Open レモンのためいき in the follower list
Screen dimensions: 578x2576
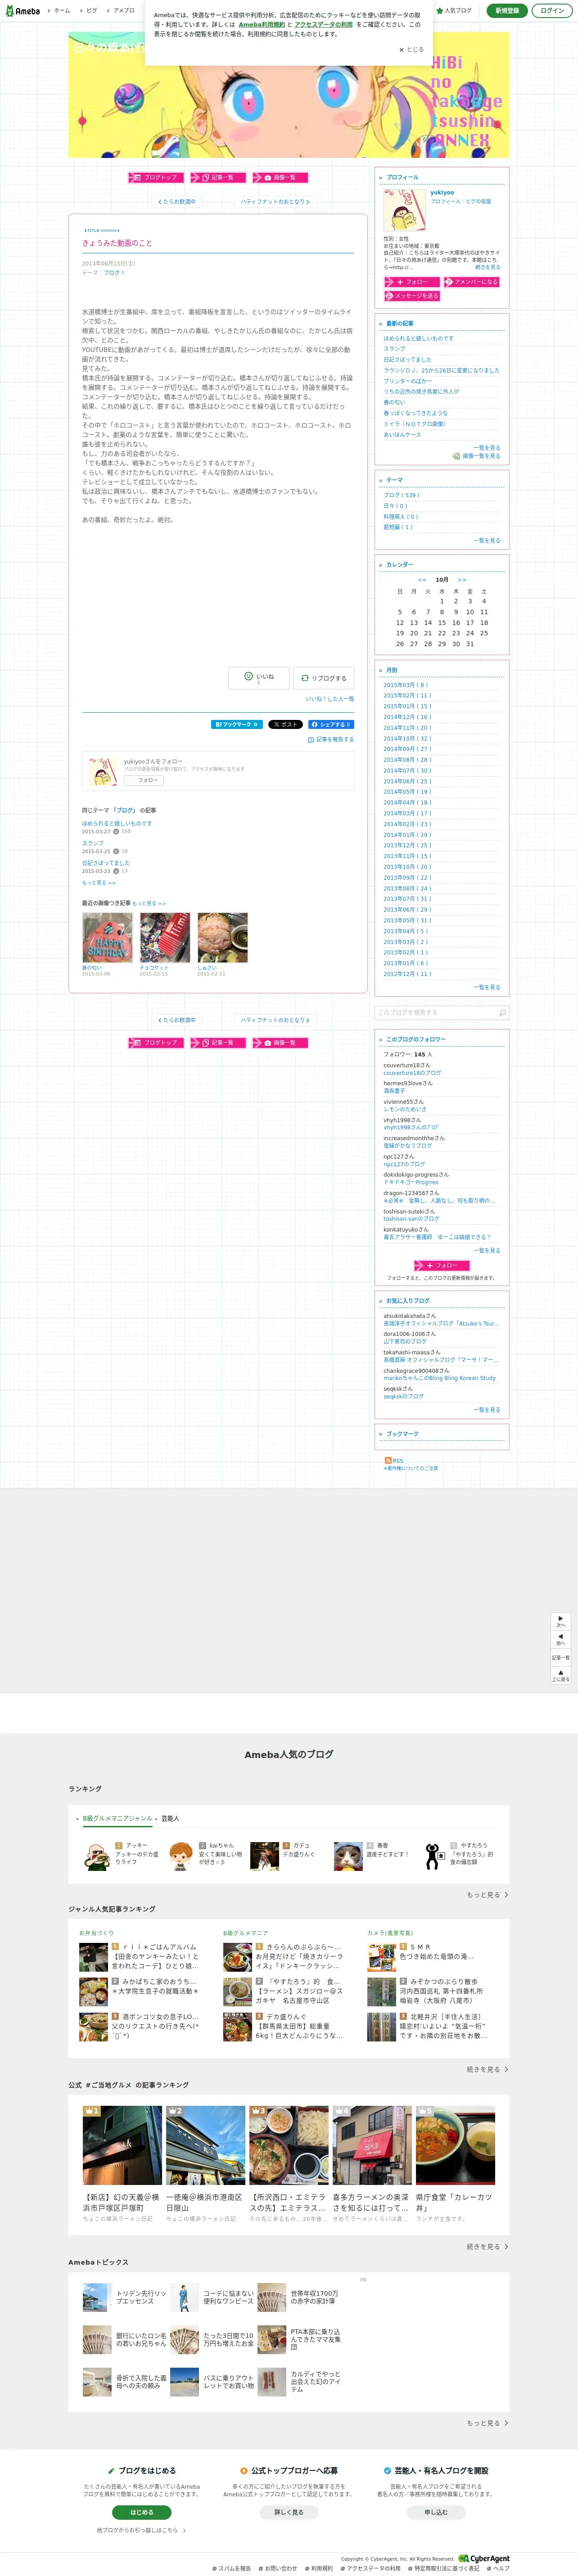click(405, 1110)
